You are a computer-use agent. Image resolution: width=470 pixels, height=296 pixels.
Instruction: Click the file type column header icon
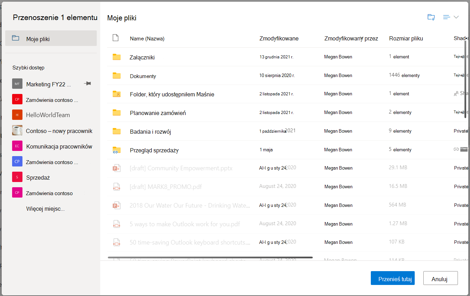(x=116, y=38)
